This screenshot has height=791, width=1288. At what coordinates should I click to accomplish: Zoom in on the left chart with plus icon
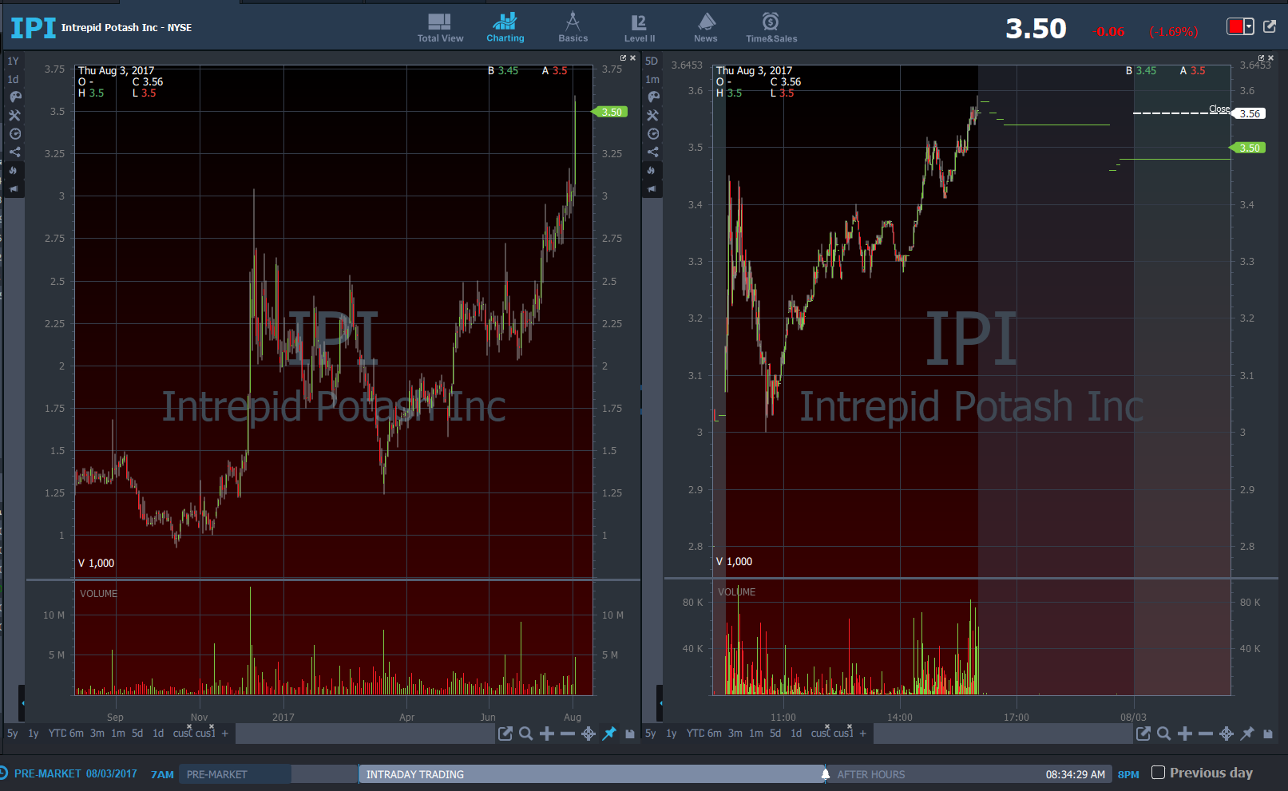pos(547,734)
